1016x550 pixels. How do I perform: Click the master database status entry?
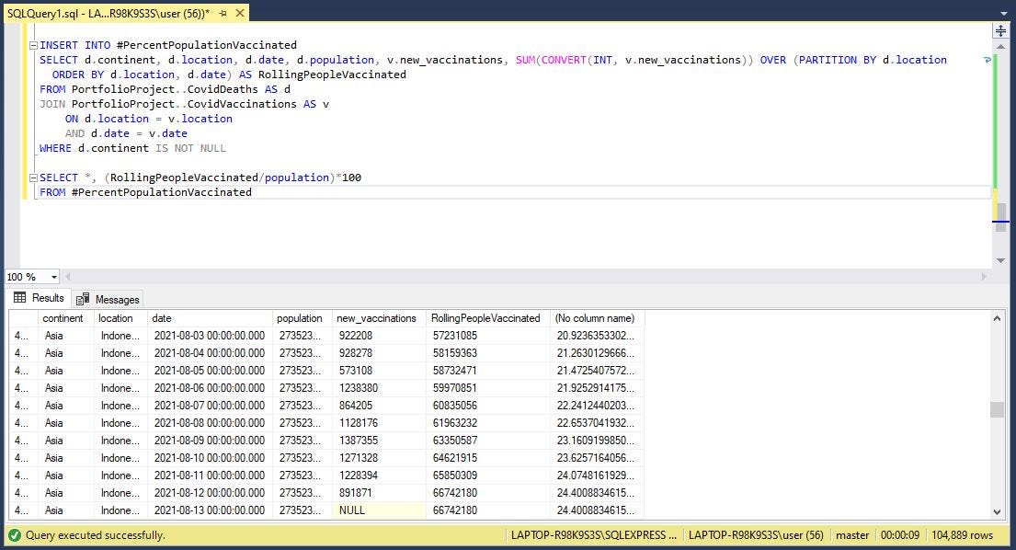click(852, 536)
